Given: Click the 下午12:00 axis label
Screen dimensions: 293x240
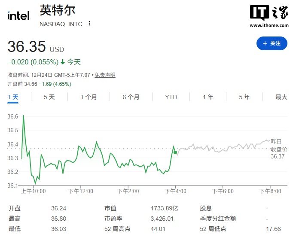Looking at the screenshot, I should click(x=81, y=191).
